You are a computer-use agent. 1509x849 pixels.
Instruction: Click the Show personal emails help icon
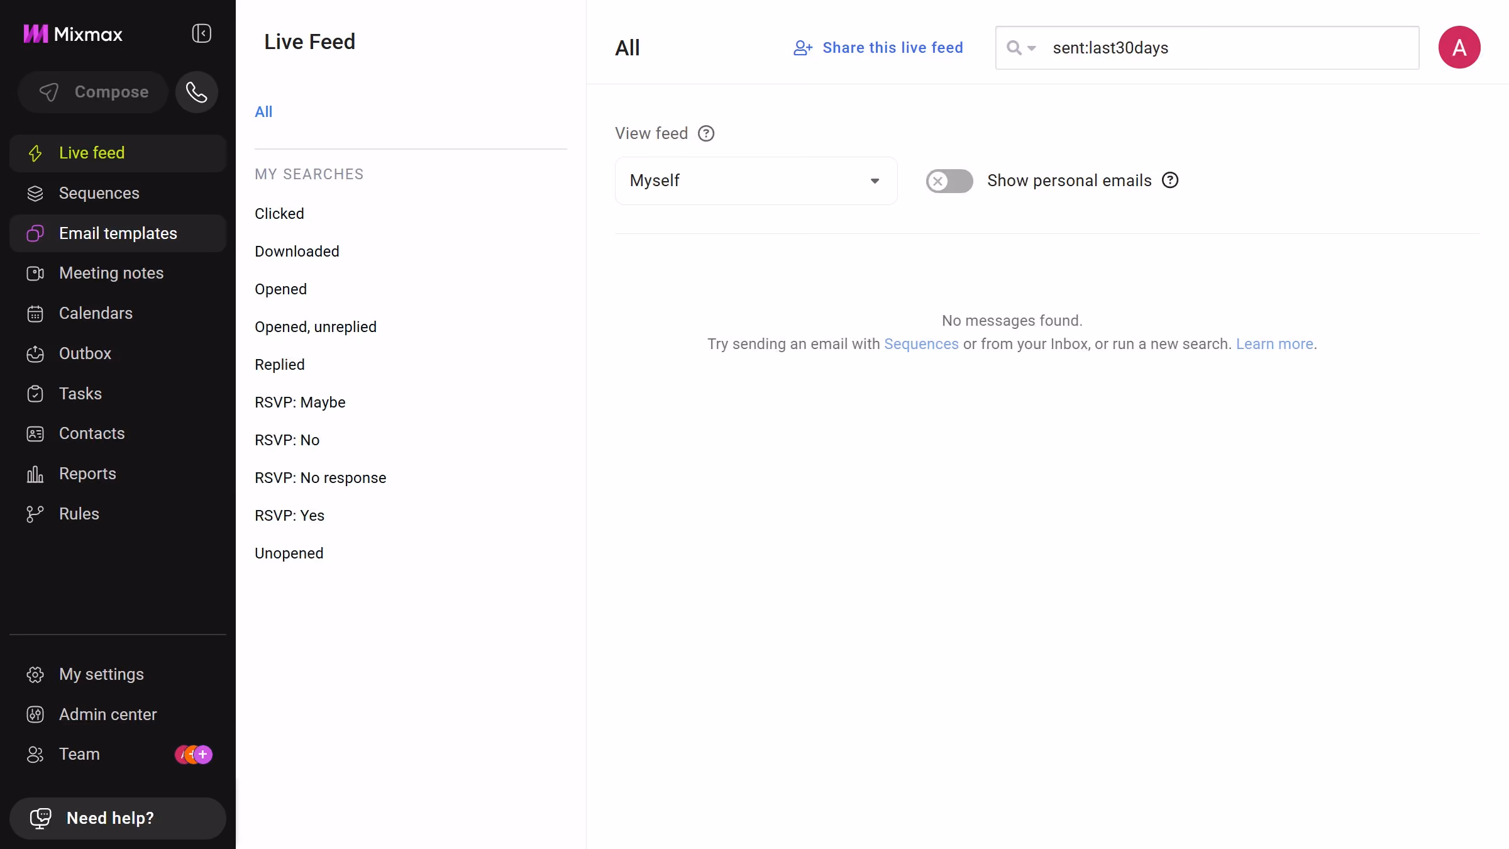pyautogui.click(x=1170, y=180)
